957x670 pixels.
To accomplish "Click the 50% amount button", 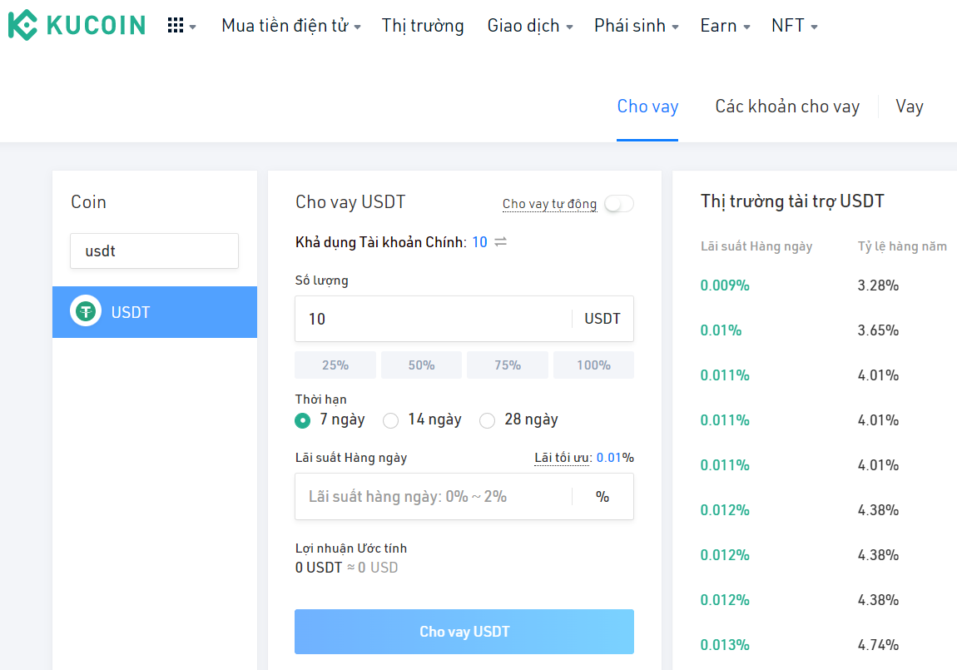I will point(421,365).
